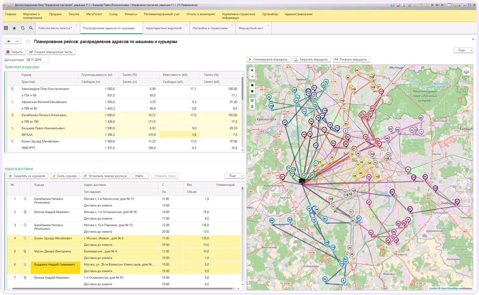This screenshot has width=479, height=295.
Task: Click the save icon in title bar
Action: coord(393,5)
